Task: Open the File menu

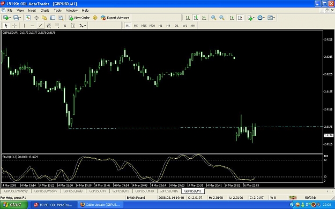Action: pyautogui.click(x=10, y=10)
